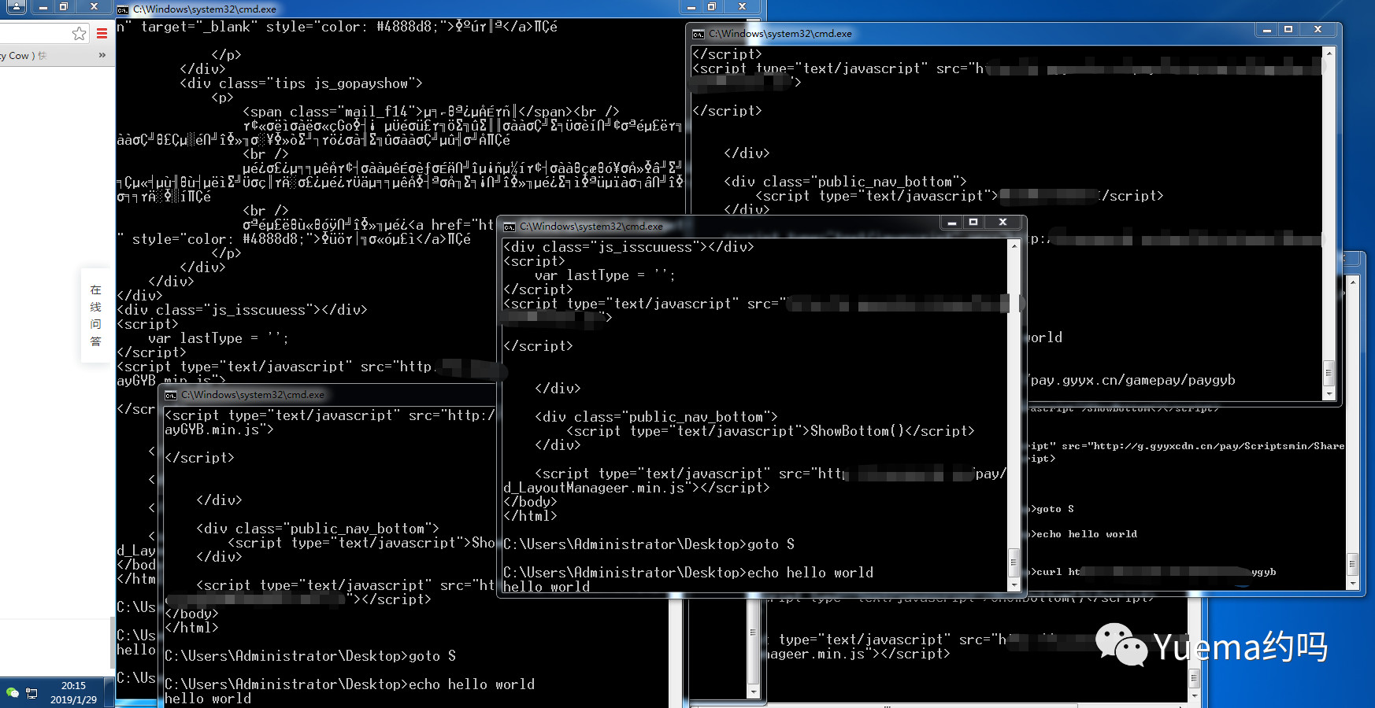Open the WeChat icon in the taskbar tray
The image size is (1375, 708).
[12, 693]
